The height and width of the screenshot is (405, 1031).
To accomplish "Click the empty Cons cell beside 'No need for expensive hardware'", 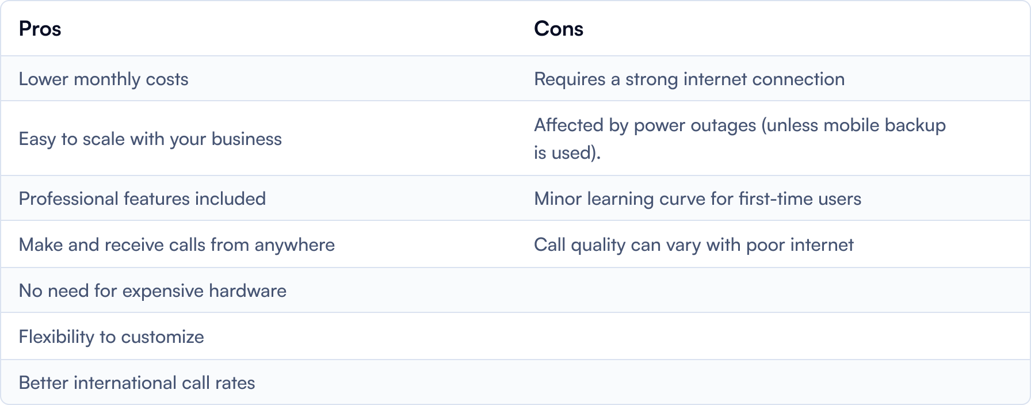I will pos(773,290).
